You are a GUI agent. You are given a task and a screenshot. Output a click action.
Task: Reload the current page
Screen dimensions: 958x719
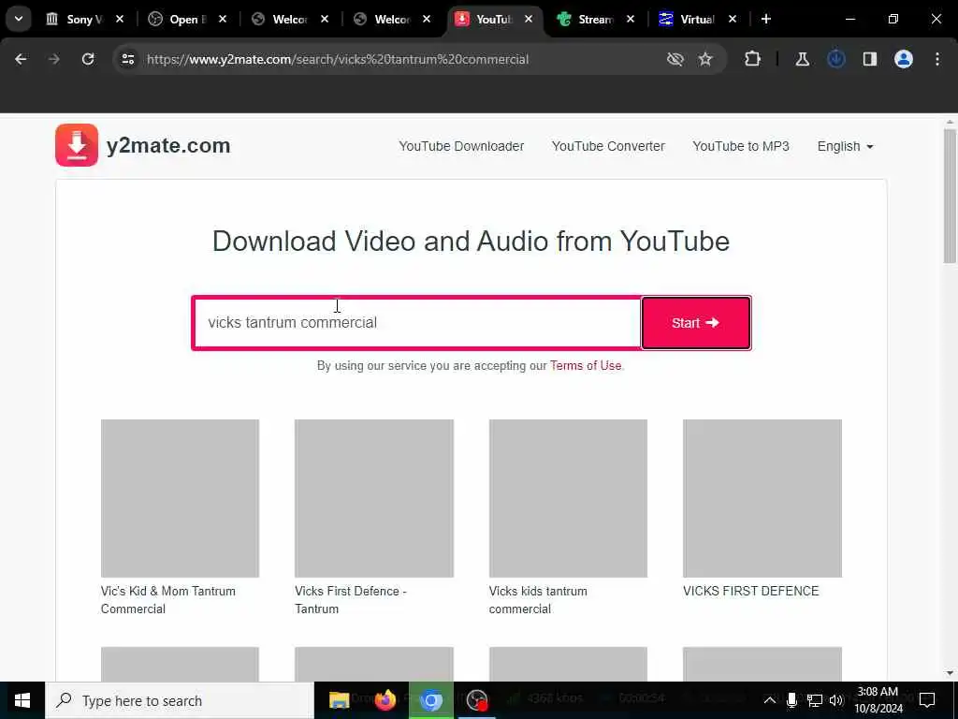click(88, 59)
